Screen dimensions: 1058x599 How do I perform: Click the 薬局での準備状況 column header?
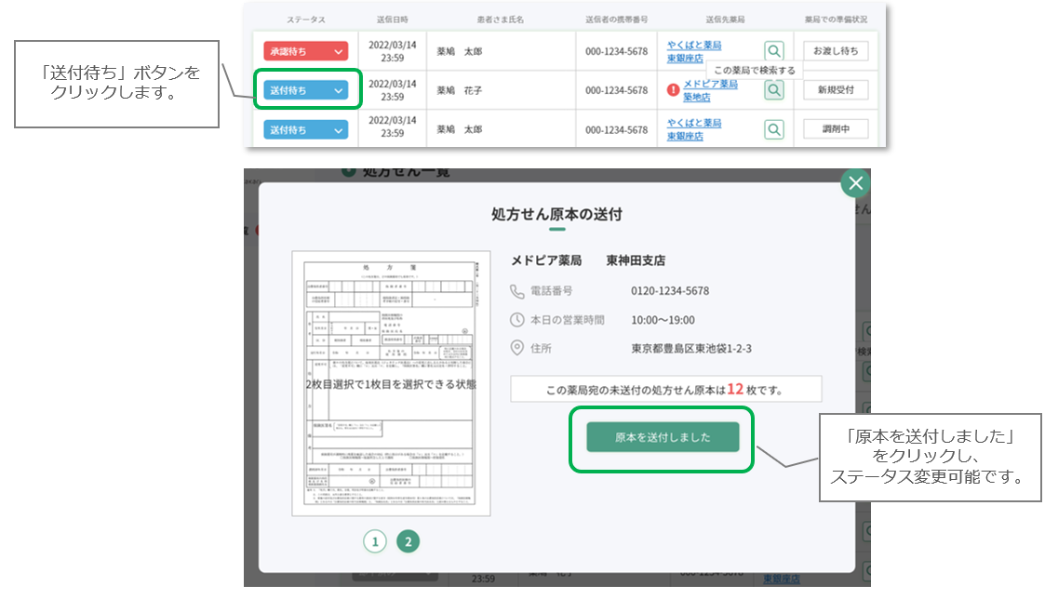(x=836, y=20)
